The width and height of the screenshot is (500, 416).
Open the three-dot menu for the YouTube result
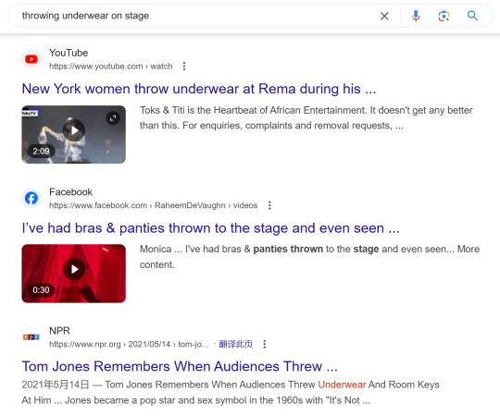coord(184,67)
